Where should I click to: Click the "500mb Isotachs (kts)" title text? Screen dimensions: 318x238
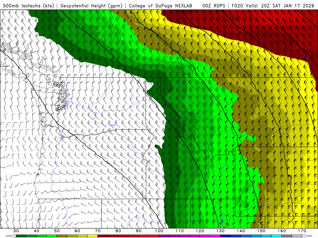pos(28,6)
